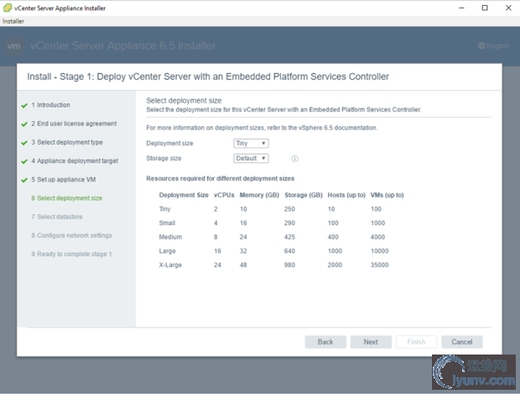The width and height of the screenshot is (520, 394).
Task: Click the Next button
Action: (371, 342)
